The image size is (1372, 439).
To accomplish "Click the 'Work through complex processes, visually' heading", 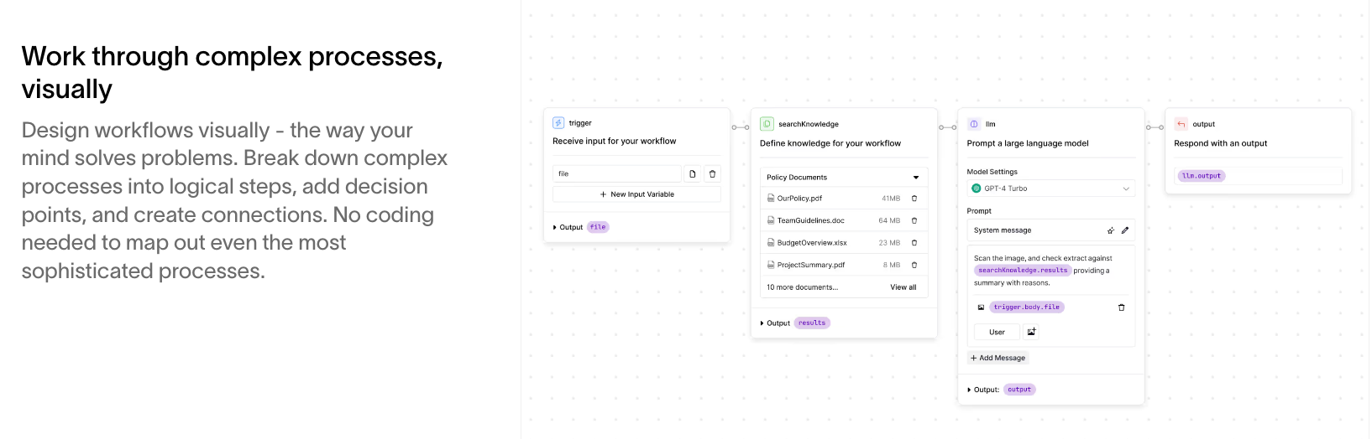I will (233, 72).
